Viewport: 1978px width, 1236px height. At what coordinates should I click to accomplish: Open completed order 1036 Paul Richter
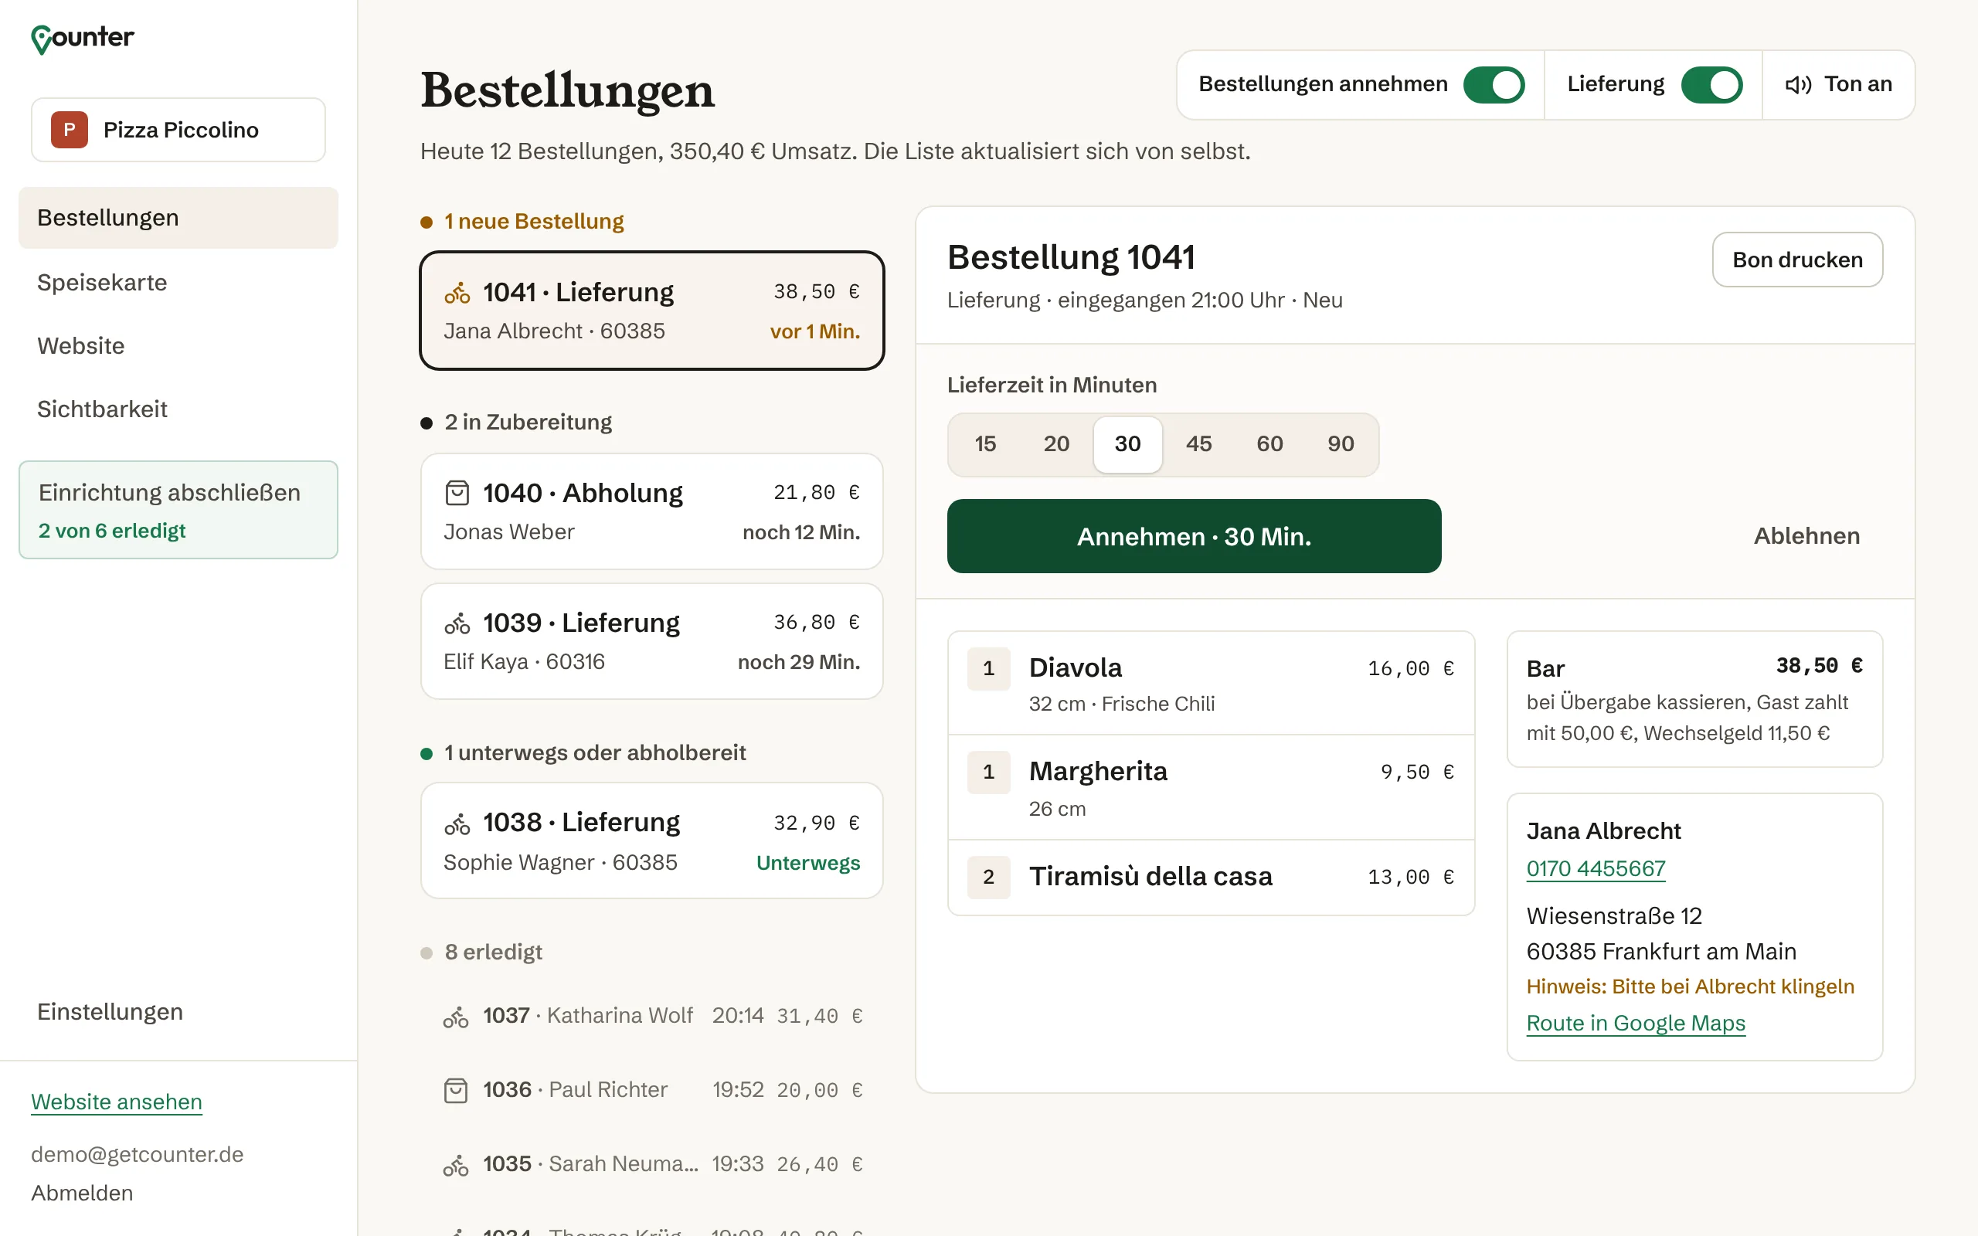tap(651, 1091)
